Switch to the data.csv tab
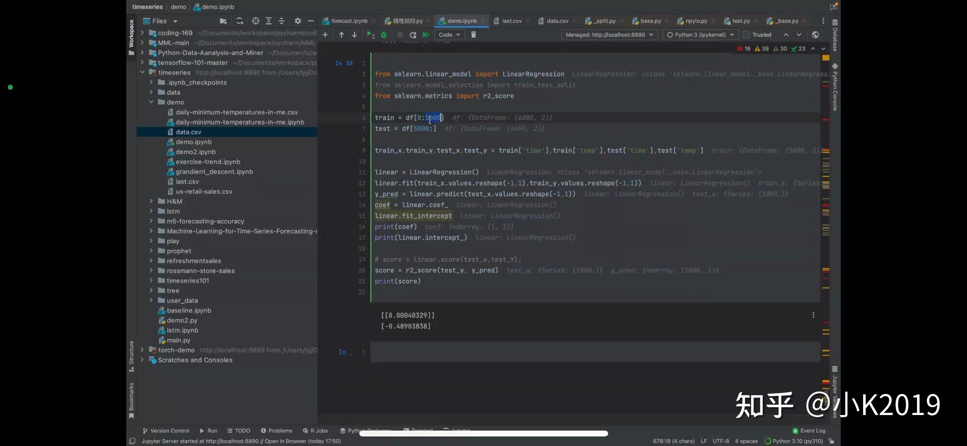 [x=557, y=21]
